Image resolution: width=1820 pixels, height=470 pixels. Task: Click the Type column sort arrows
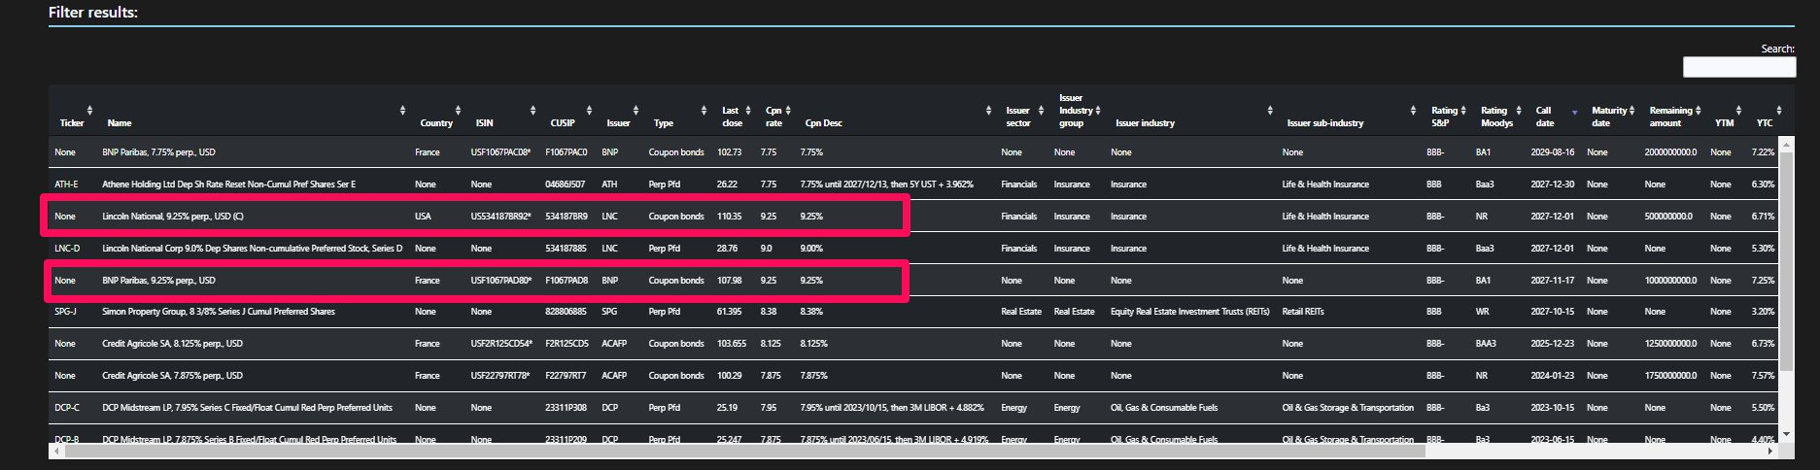(704, 110)
